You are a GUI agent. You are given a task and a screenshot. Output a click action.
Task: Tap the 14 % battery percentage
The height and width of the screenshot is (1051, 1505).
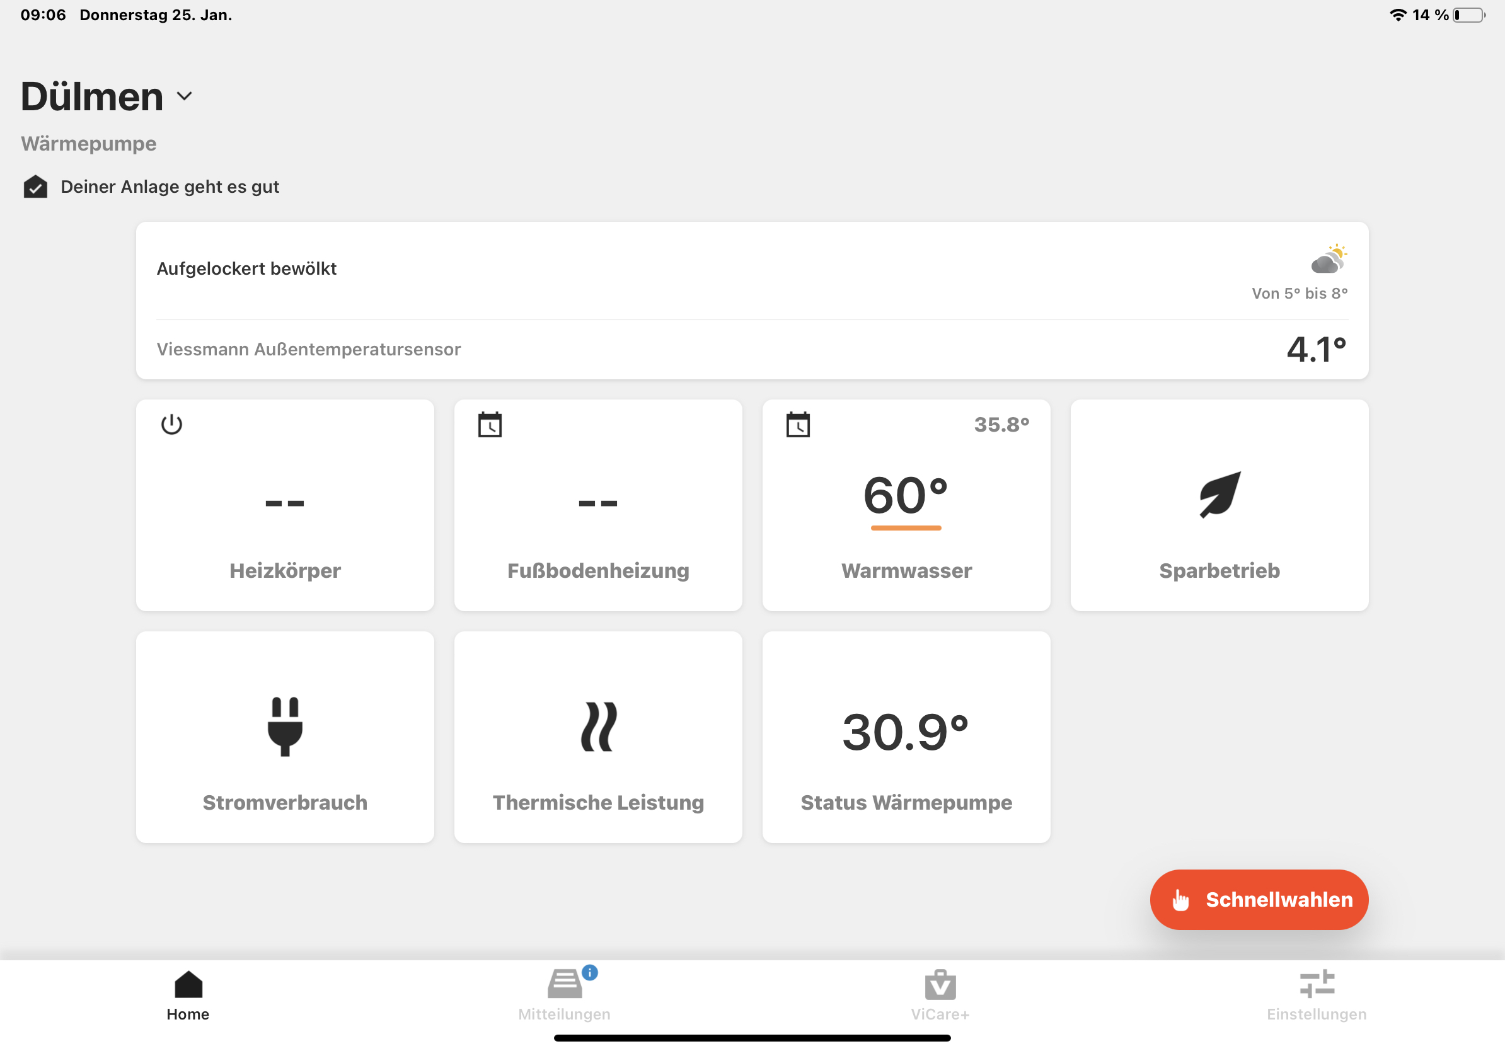tap(1430, 14)
